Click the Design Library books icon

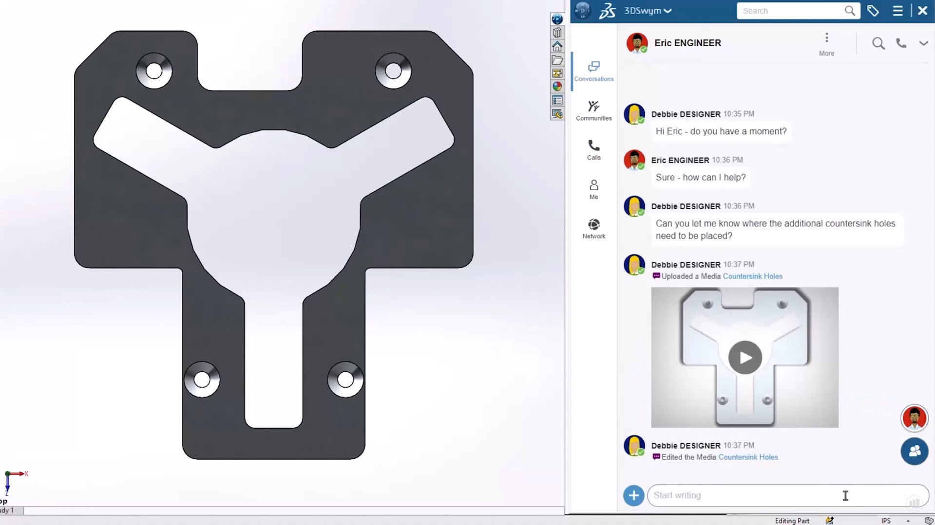[x=557, y=33]
